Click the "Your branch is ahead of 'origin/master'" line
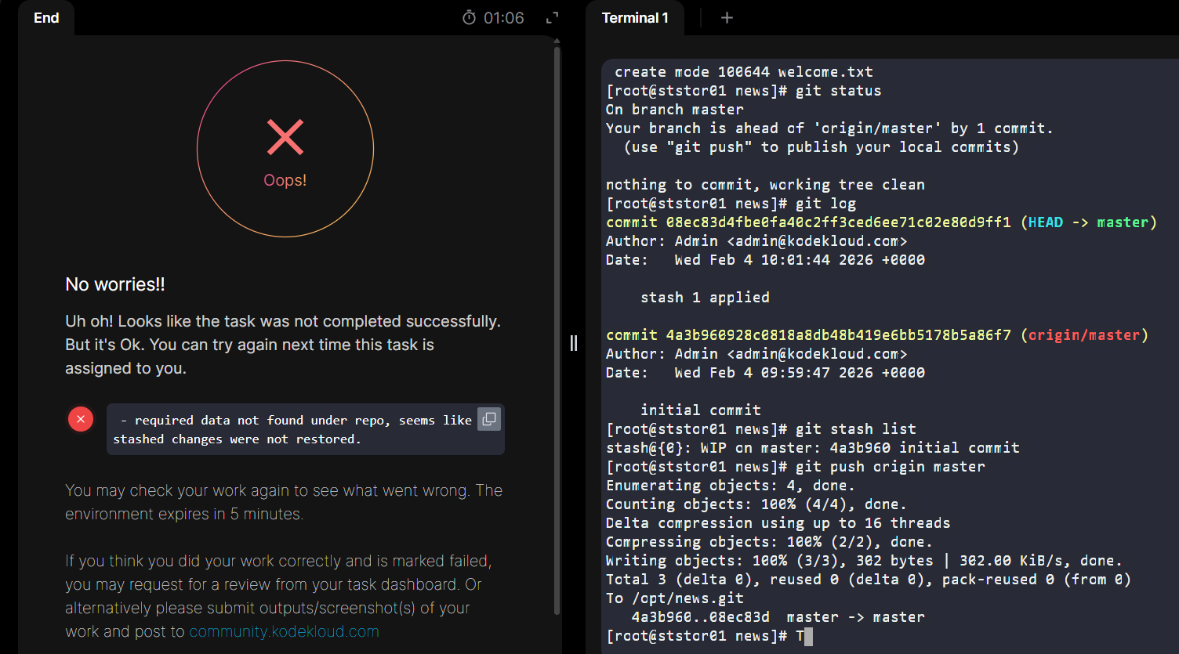 pyautogui.click(x=830, y=128)
